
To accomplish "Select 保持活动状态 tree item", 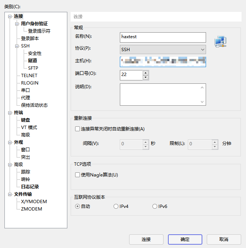I will coord(34,105).
